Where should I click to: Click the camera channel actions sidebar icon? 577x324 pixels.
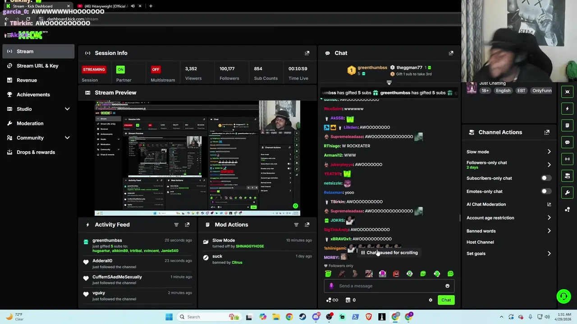click(567, 175)
